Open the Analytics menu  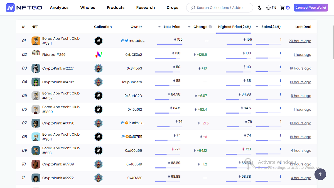pos(59,8)
